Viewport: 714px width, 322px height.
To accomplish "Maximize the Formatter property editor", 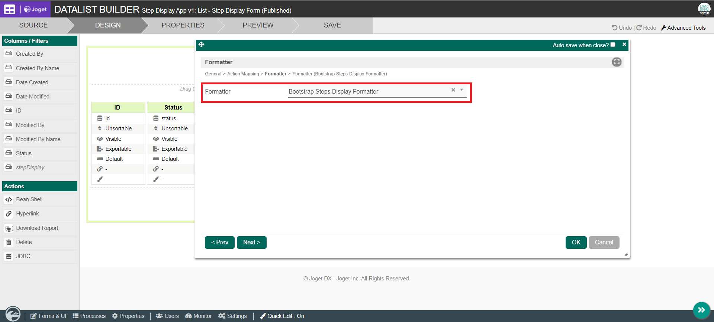I will 617,62.
